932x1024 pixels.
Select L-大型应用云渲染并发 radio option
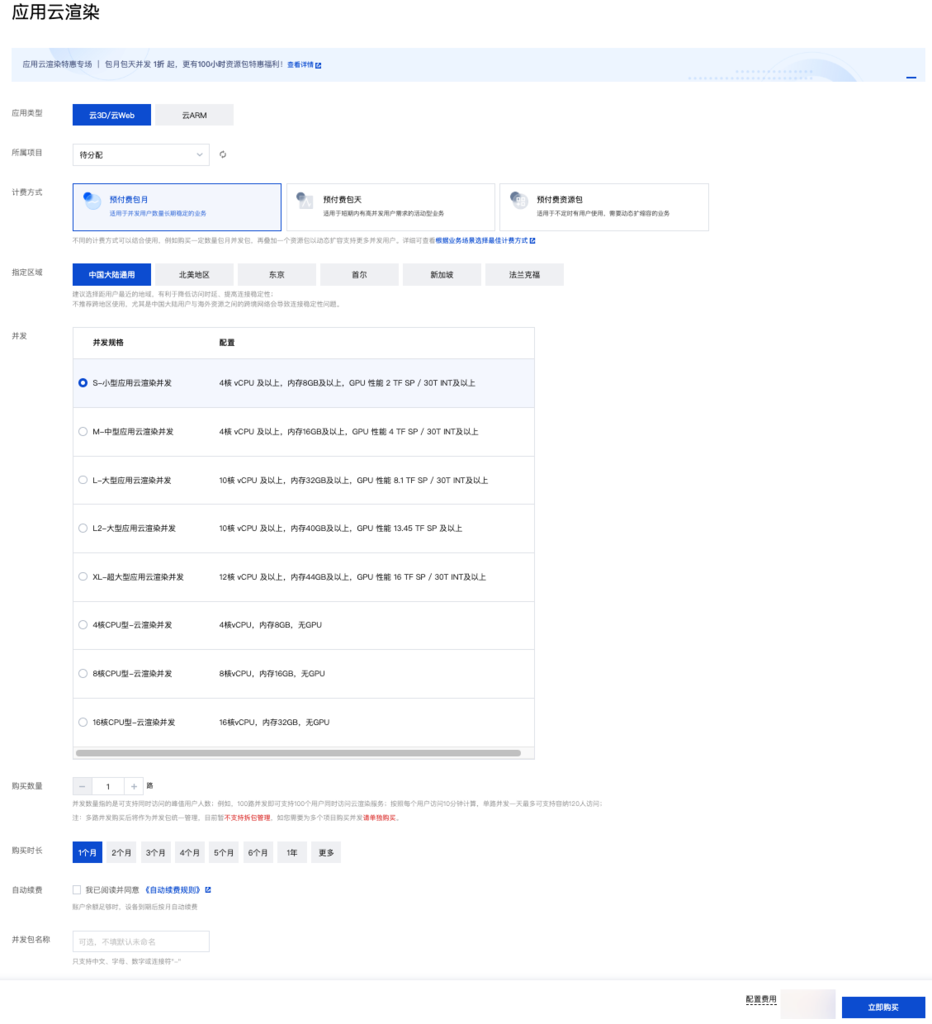83,480
